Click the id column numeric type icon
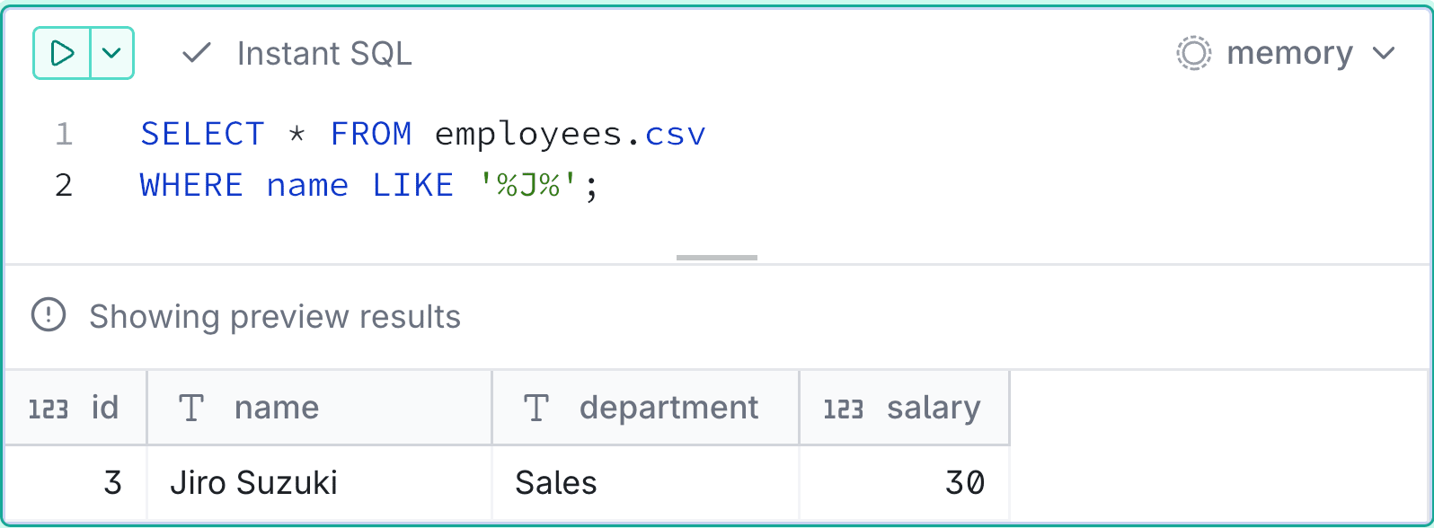Viewport: 1434px width, 528px height. tap(49, 409)
